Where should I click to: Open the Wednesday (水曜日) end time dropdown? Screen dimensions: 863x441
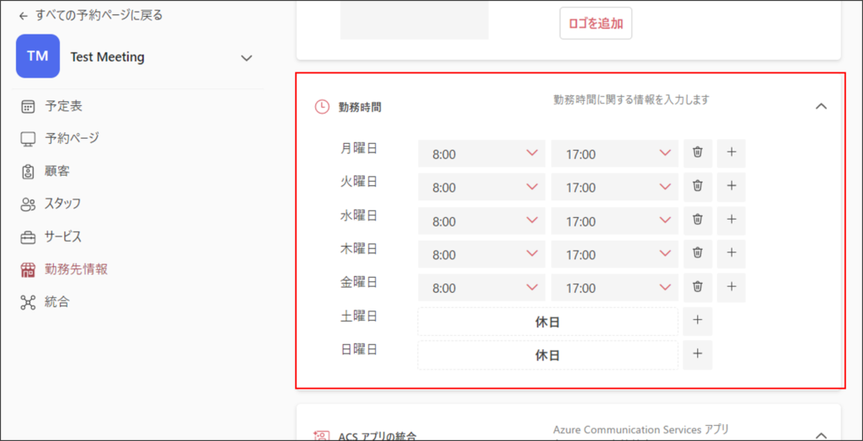[x=614, y=220]
